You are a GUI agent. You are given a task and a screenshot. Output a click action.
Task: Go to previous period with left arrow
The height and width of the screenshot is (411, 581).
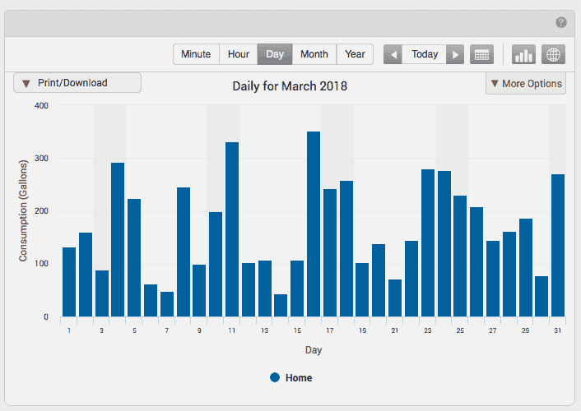(393, 55)
